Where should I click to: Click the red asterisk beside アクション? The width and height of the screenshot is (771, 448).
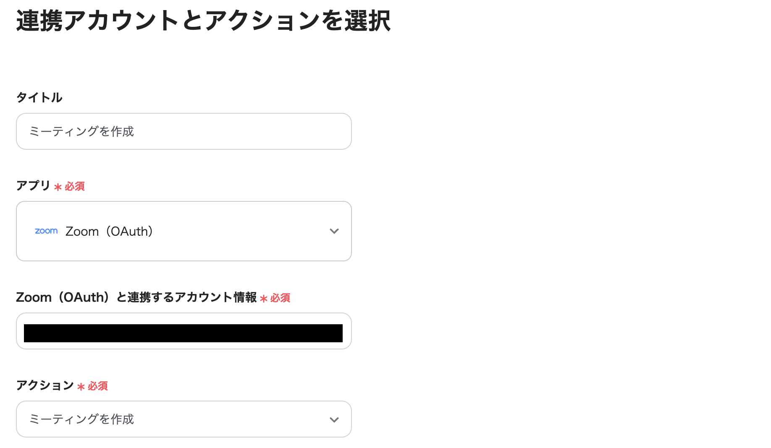[x=80, y=386]
